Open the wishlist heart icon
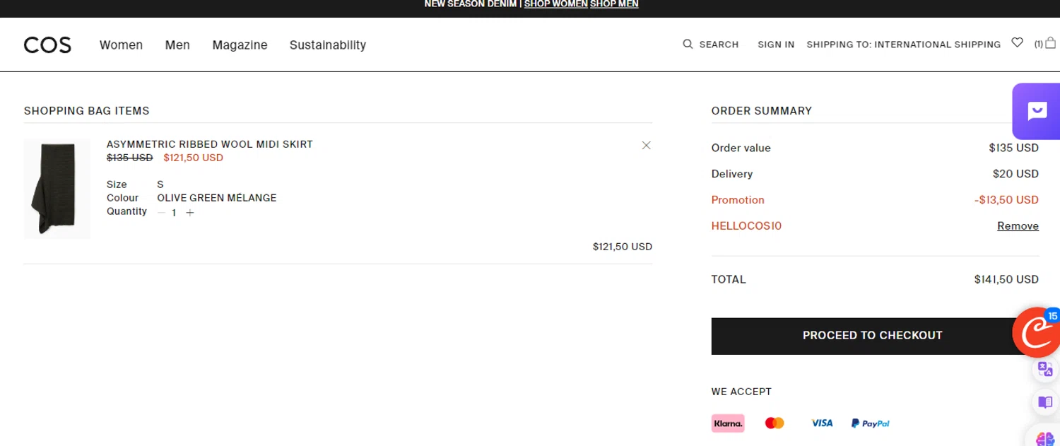Image resolution: width=1060 pixels, height=446 pixels. (x=1017, y=42)
